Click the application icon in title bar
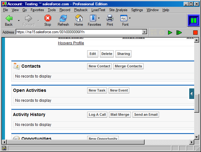Image resolution: width=201 pixels, height=152 pixels. (4, 4)
